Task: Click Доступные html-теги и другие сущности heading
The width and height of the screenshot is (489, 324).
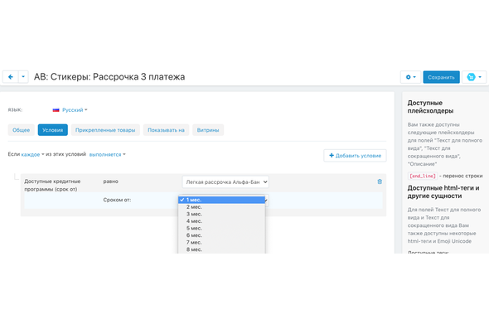Action: (443, 192)
